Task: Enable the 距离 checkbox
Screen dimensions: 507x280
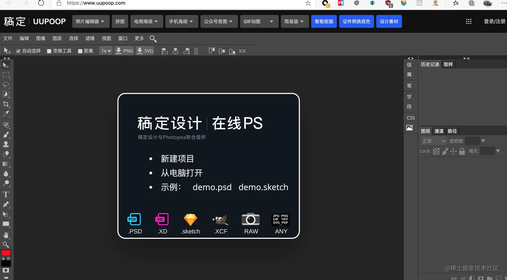Action: 80,51
